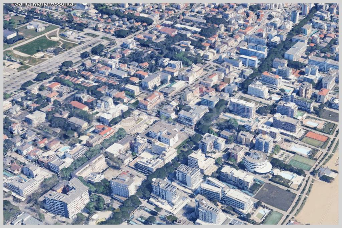
Task: Select the green sports field at the bottom edge
Action: tap(274, 218)
